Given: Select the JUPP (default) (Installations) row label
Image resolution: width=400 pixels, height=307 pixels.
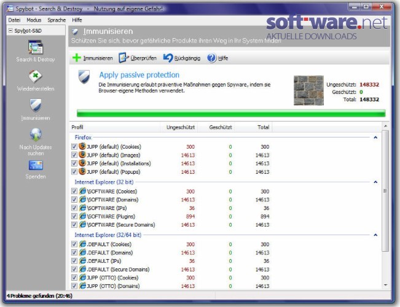Looking at the screenshot, I should [x=119, y=163].
